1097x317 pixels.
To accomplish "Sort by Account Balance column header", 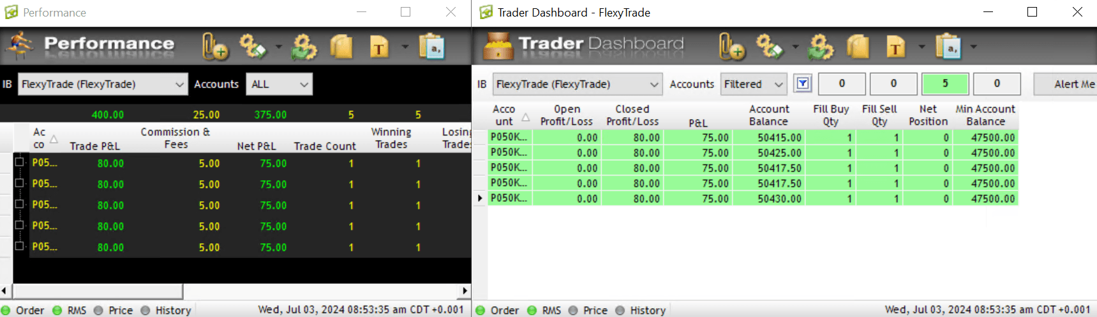I will (769, 115).
